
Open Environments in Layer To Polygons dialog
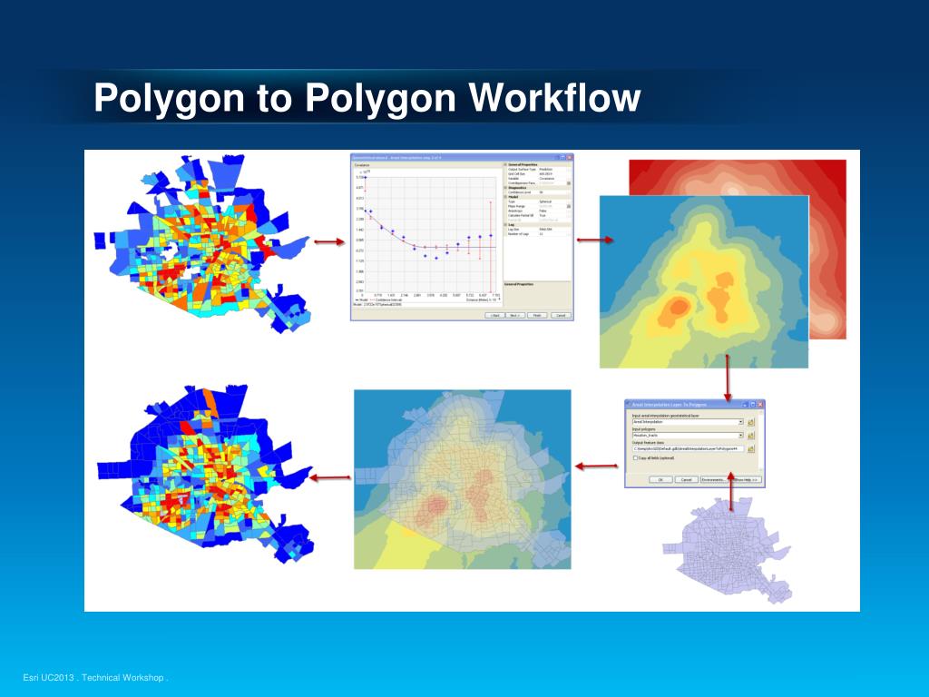[x=716, y=479]
